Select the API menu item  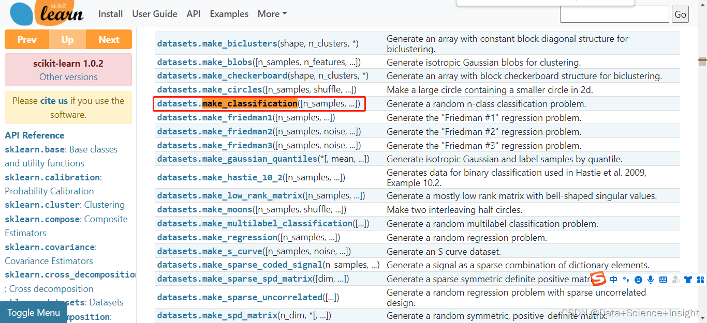[x=194, y=14]
